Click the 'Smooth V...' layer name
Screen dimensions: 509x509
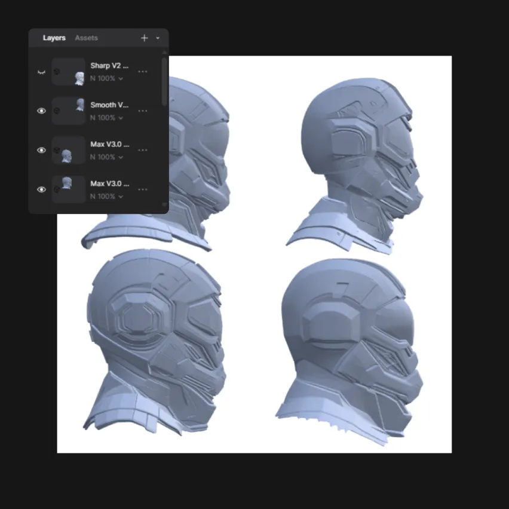click(x=109, y=105)
